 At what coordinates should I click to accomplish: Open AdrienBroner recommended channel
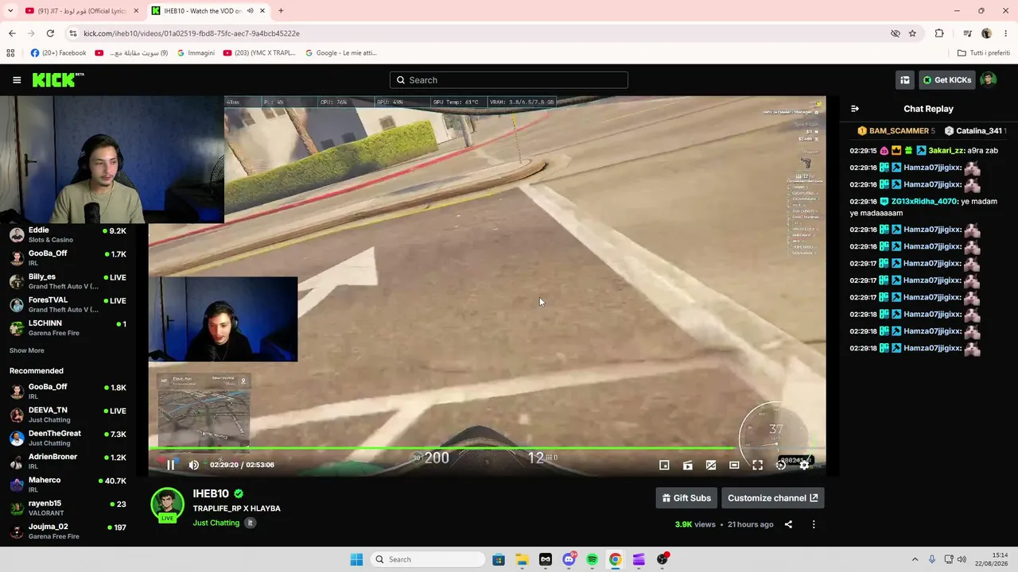click(x=70, y=462)
